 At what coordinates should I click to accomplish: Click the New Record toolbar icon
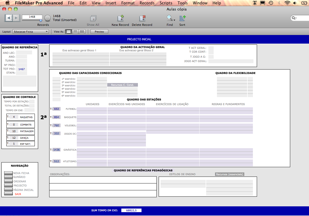tap(120, 18)
